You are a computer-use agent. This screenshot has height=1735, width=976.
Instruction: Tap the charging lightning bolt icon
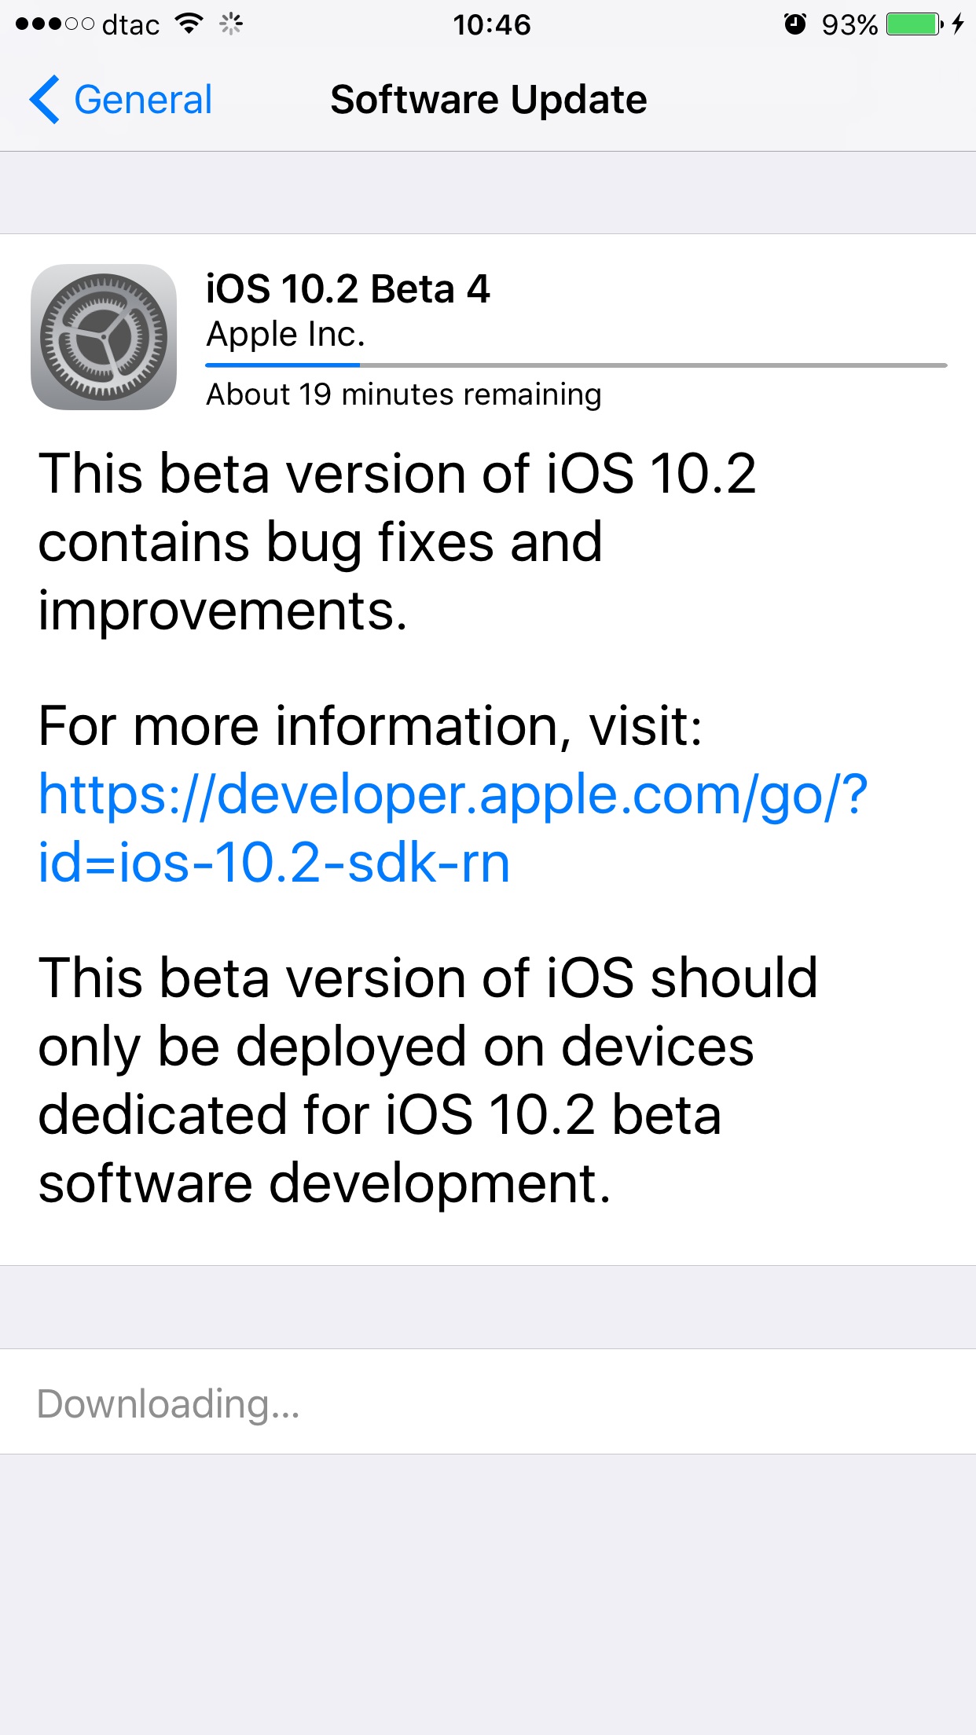click(x=957, y=24)
